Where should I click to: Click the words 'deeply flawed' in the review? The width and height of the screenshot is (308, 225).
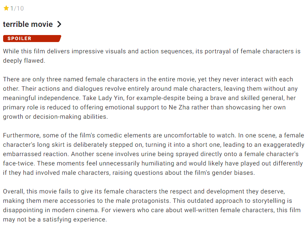24,61
